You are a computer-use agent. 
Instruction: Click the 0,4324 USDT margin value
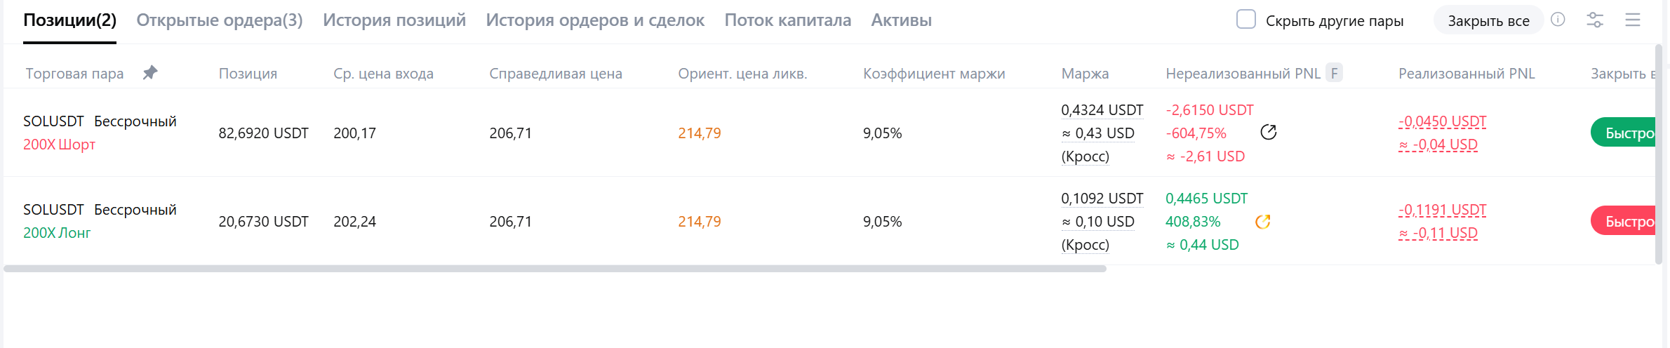click(x=1102, y=110)
